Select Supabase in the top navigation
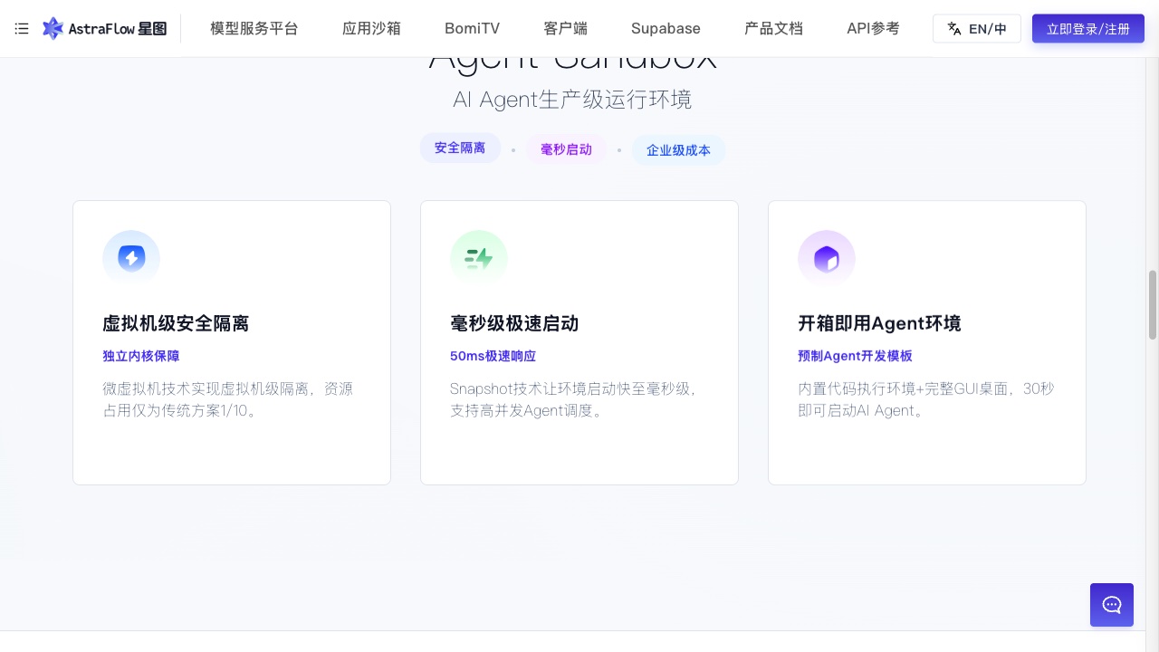Image resolution: width=1159 pixels, height=652 pixels. (x=666, y=29)
